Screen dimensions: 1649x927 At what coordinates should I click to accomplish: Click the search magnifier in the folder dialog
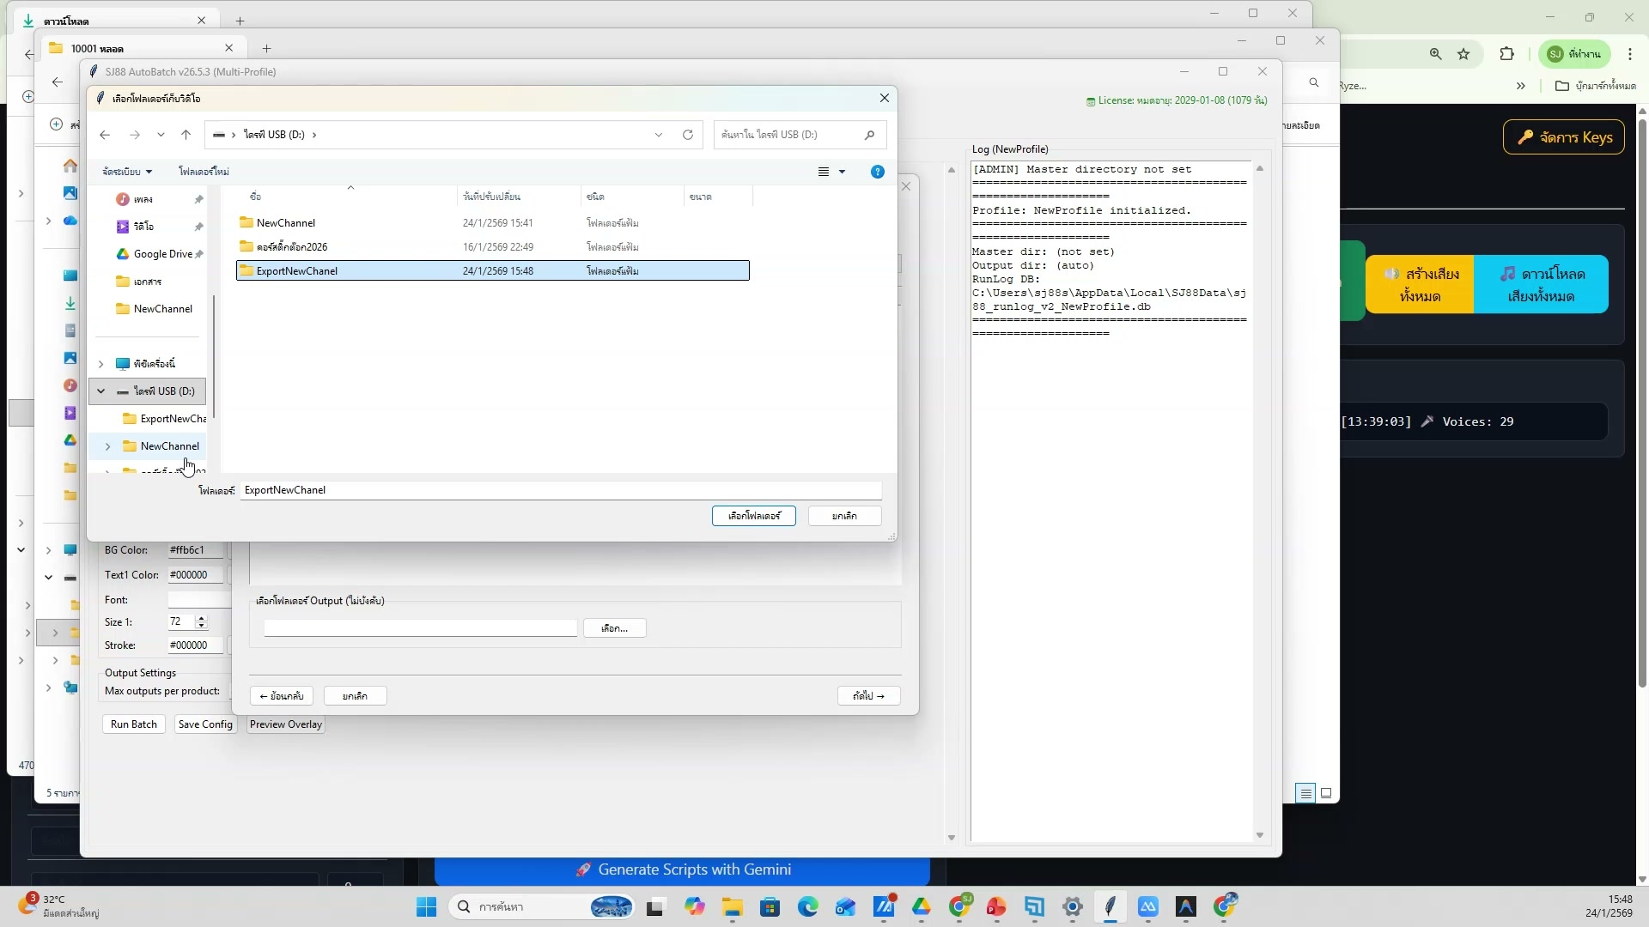(x=869, y=135)
